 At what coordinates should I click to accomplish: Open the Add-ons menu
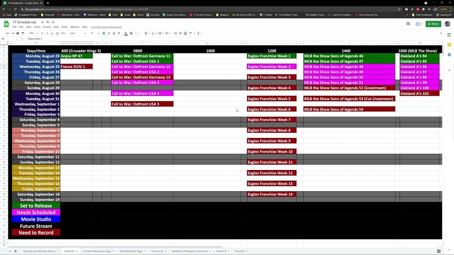75,27
